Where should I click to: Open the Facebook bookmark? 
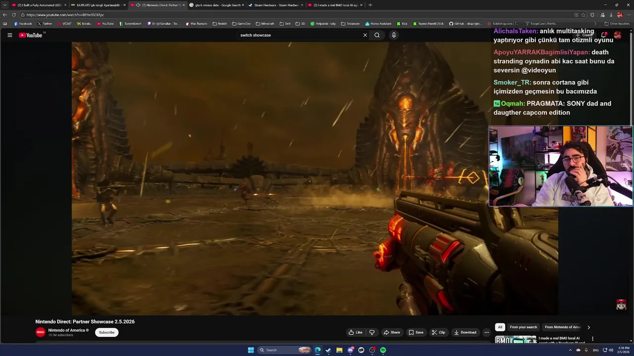[23, 24]
